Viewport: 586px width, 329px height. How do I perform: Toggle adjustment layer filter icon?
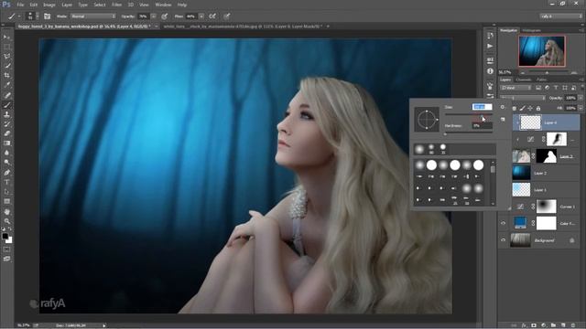tap(547, 88)
